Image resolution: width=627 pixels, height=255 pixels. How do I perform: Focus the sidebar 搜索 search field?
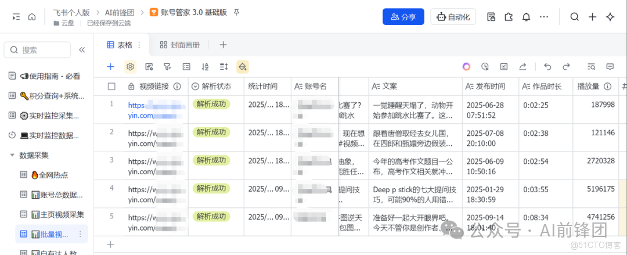[x=37, y=50]
